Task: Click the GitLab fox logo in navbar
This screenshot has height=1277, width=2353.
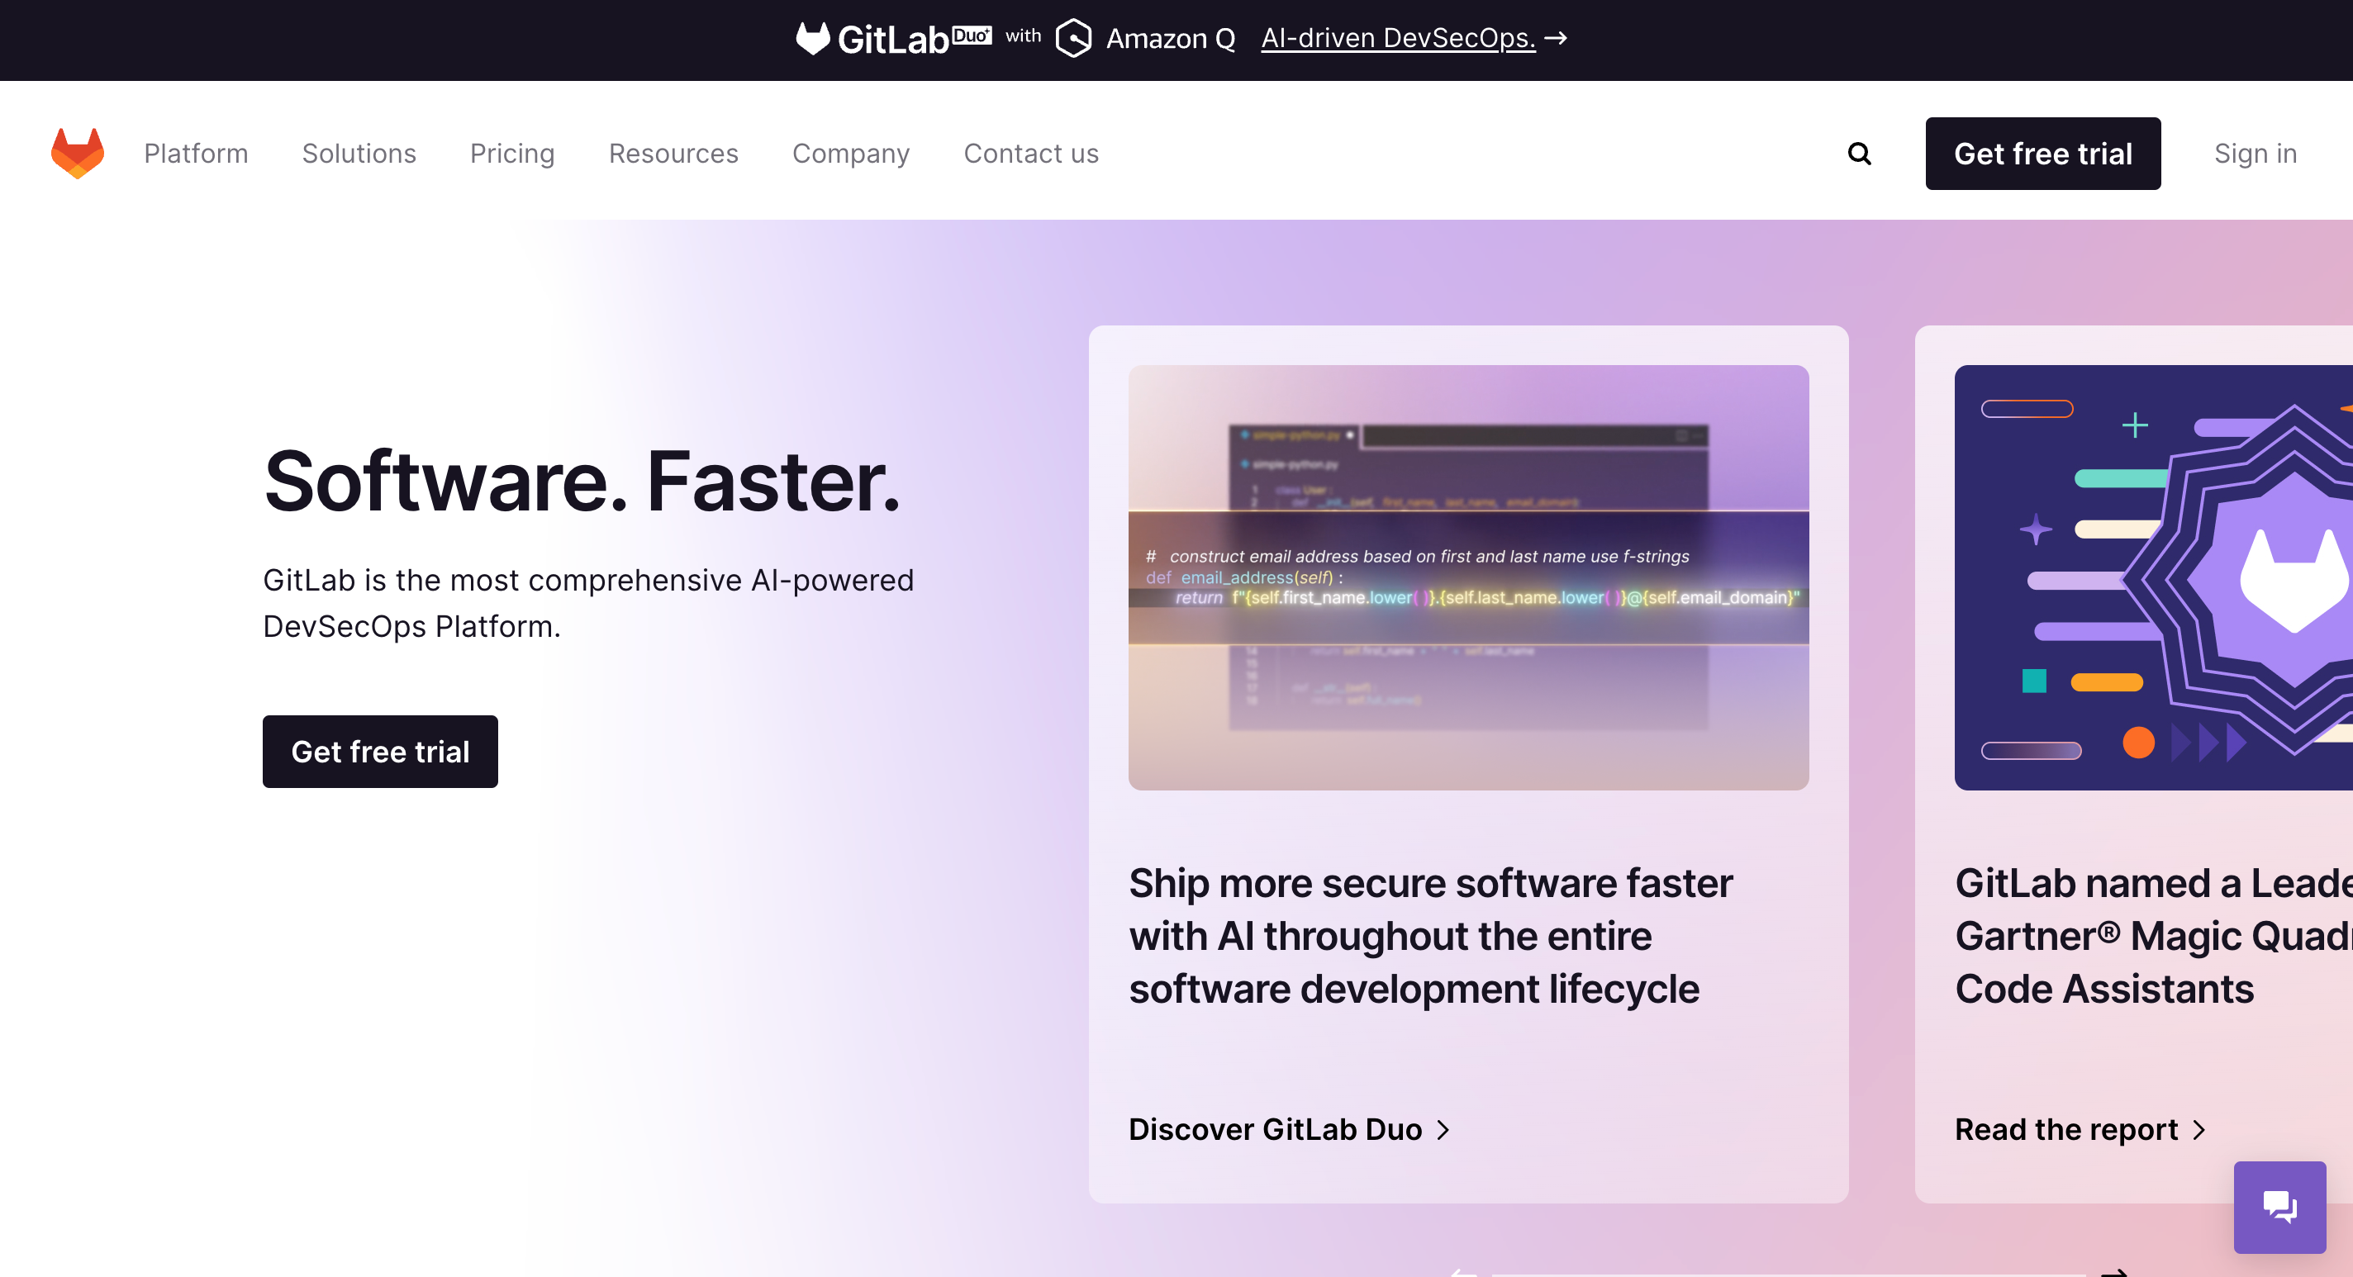Action: (x=78, y=154)
